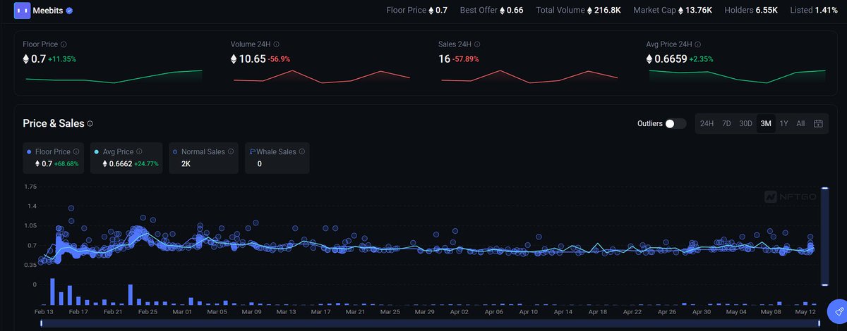
Task: Open the info icon beside Floor Price card
Action: point(64,44)
